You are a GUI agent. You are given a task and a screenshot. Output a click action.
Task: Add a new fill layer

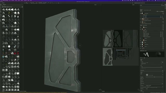[160, 11]
